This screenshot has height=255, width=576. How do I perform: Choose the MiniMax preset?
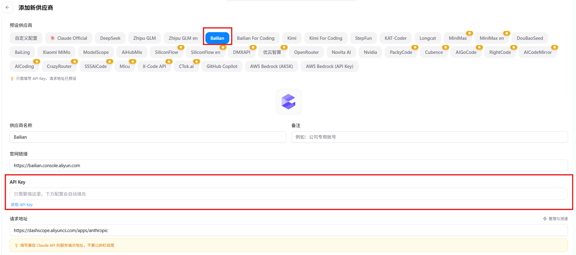click(458, 38)
